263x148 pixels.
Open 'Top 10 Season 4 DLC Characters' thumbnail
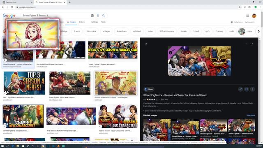pos(118,116)
